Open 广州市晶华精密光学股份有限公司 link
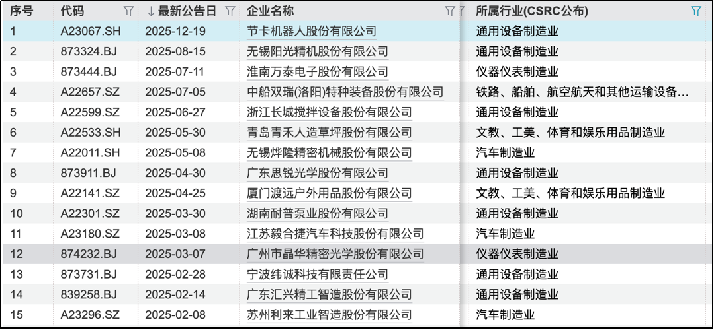 pos(335,254)
